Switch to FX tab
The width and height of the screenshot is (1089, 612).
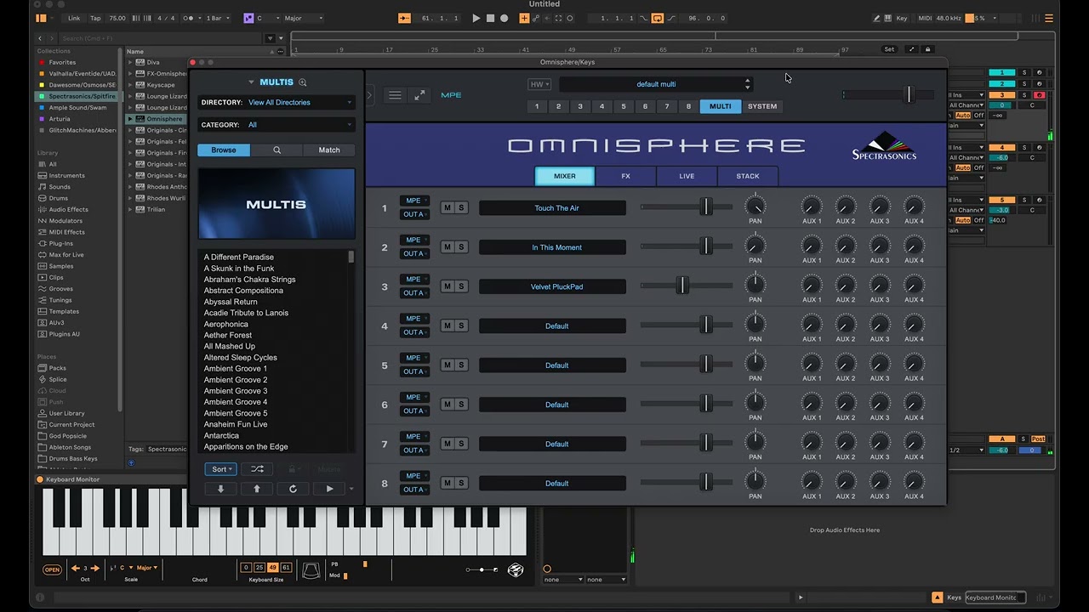coord(625,176)
